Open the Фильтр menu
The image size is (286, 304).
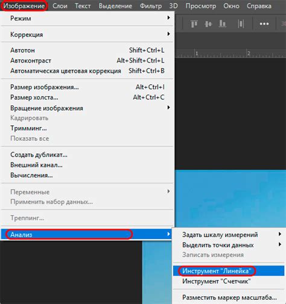click(x=151, y=6)
